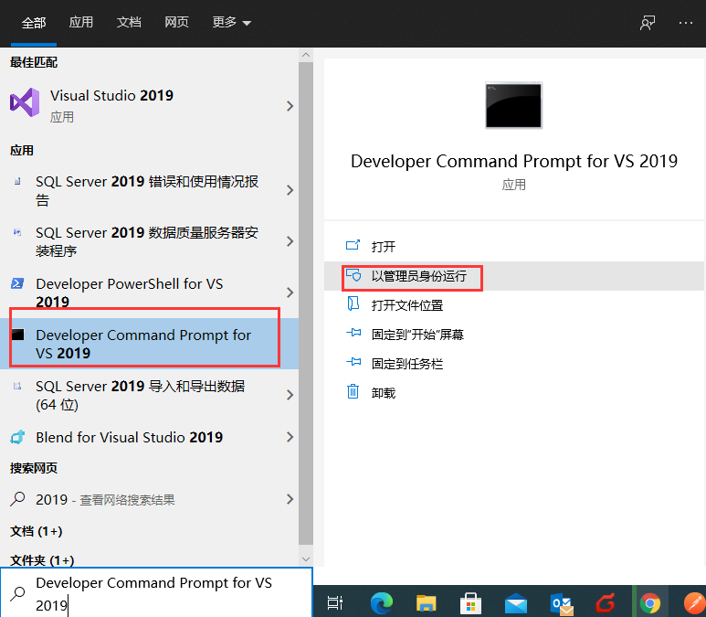Click the 文档 (1+) section heading
Image resolution: width=706 pixels, height=617 pixels.
point(36,531)
